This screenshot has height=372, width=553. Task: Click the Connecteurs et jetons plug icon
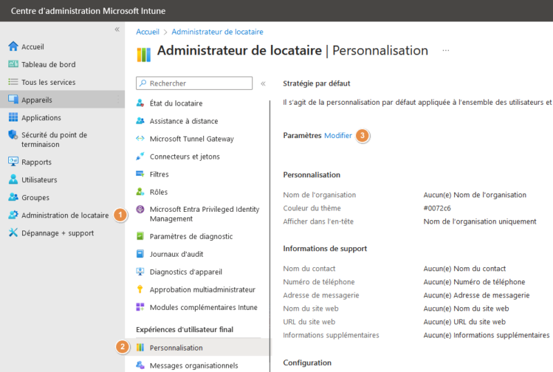point(140,156)
